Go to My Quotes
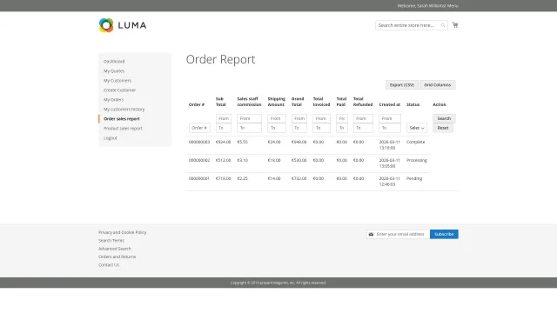Image resolution: width=557 pixels, height=313 pixels. click(114, 71)
